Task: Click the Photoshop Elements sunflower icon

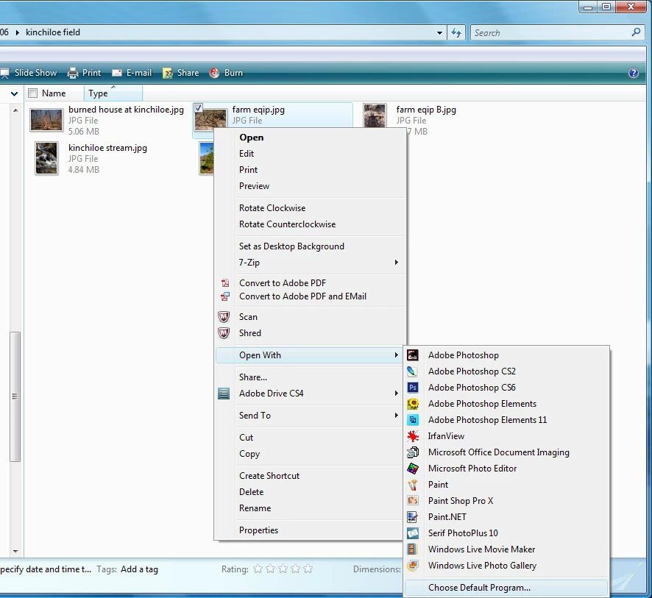Action: (x=413, y=404)
